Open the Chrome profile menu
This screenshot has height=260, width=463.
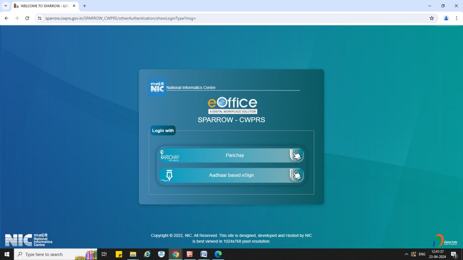click(x=446, y=18)
